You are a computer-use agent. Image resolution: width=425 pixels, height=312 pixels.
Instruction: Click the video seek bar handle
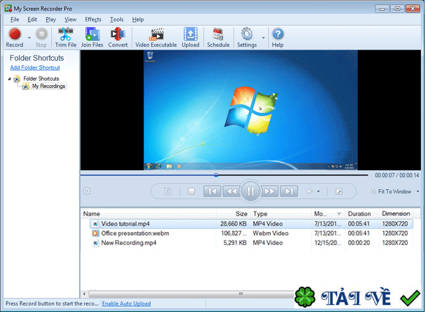(x=216, y=175)
